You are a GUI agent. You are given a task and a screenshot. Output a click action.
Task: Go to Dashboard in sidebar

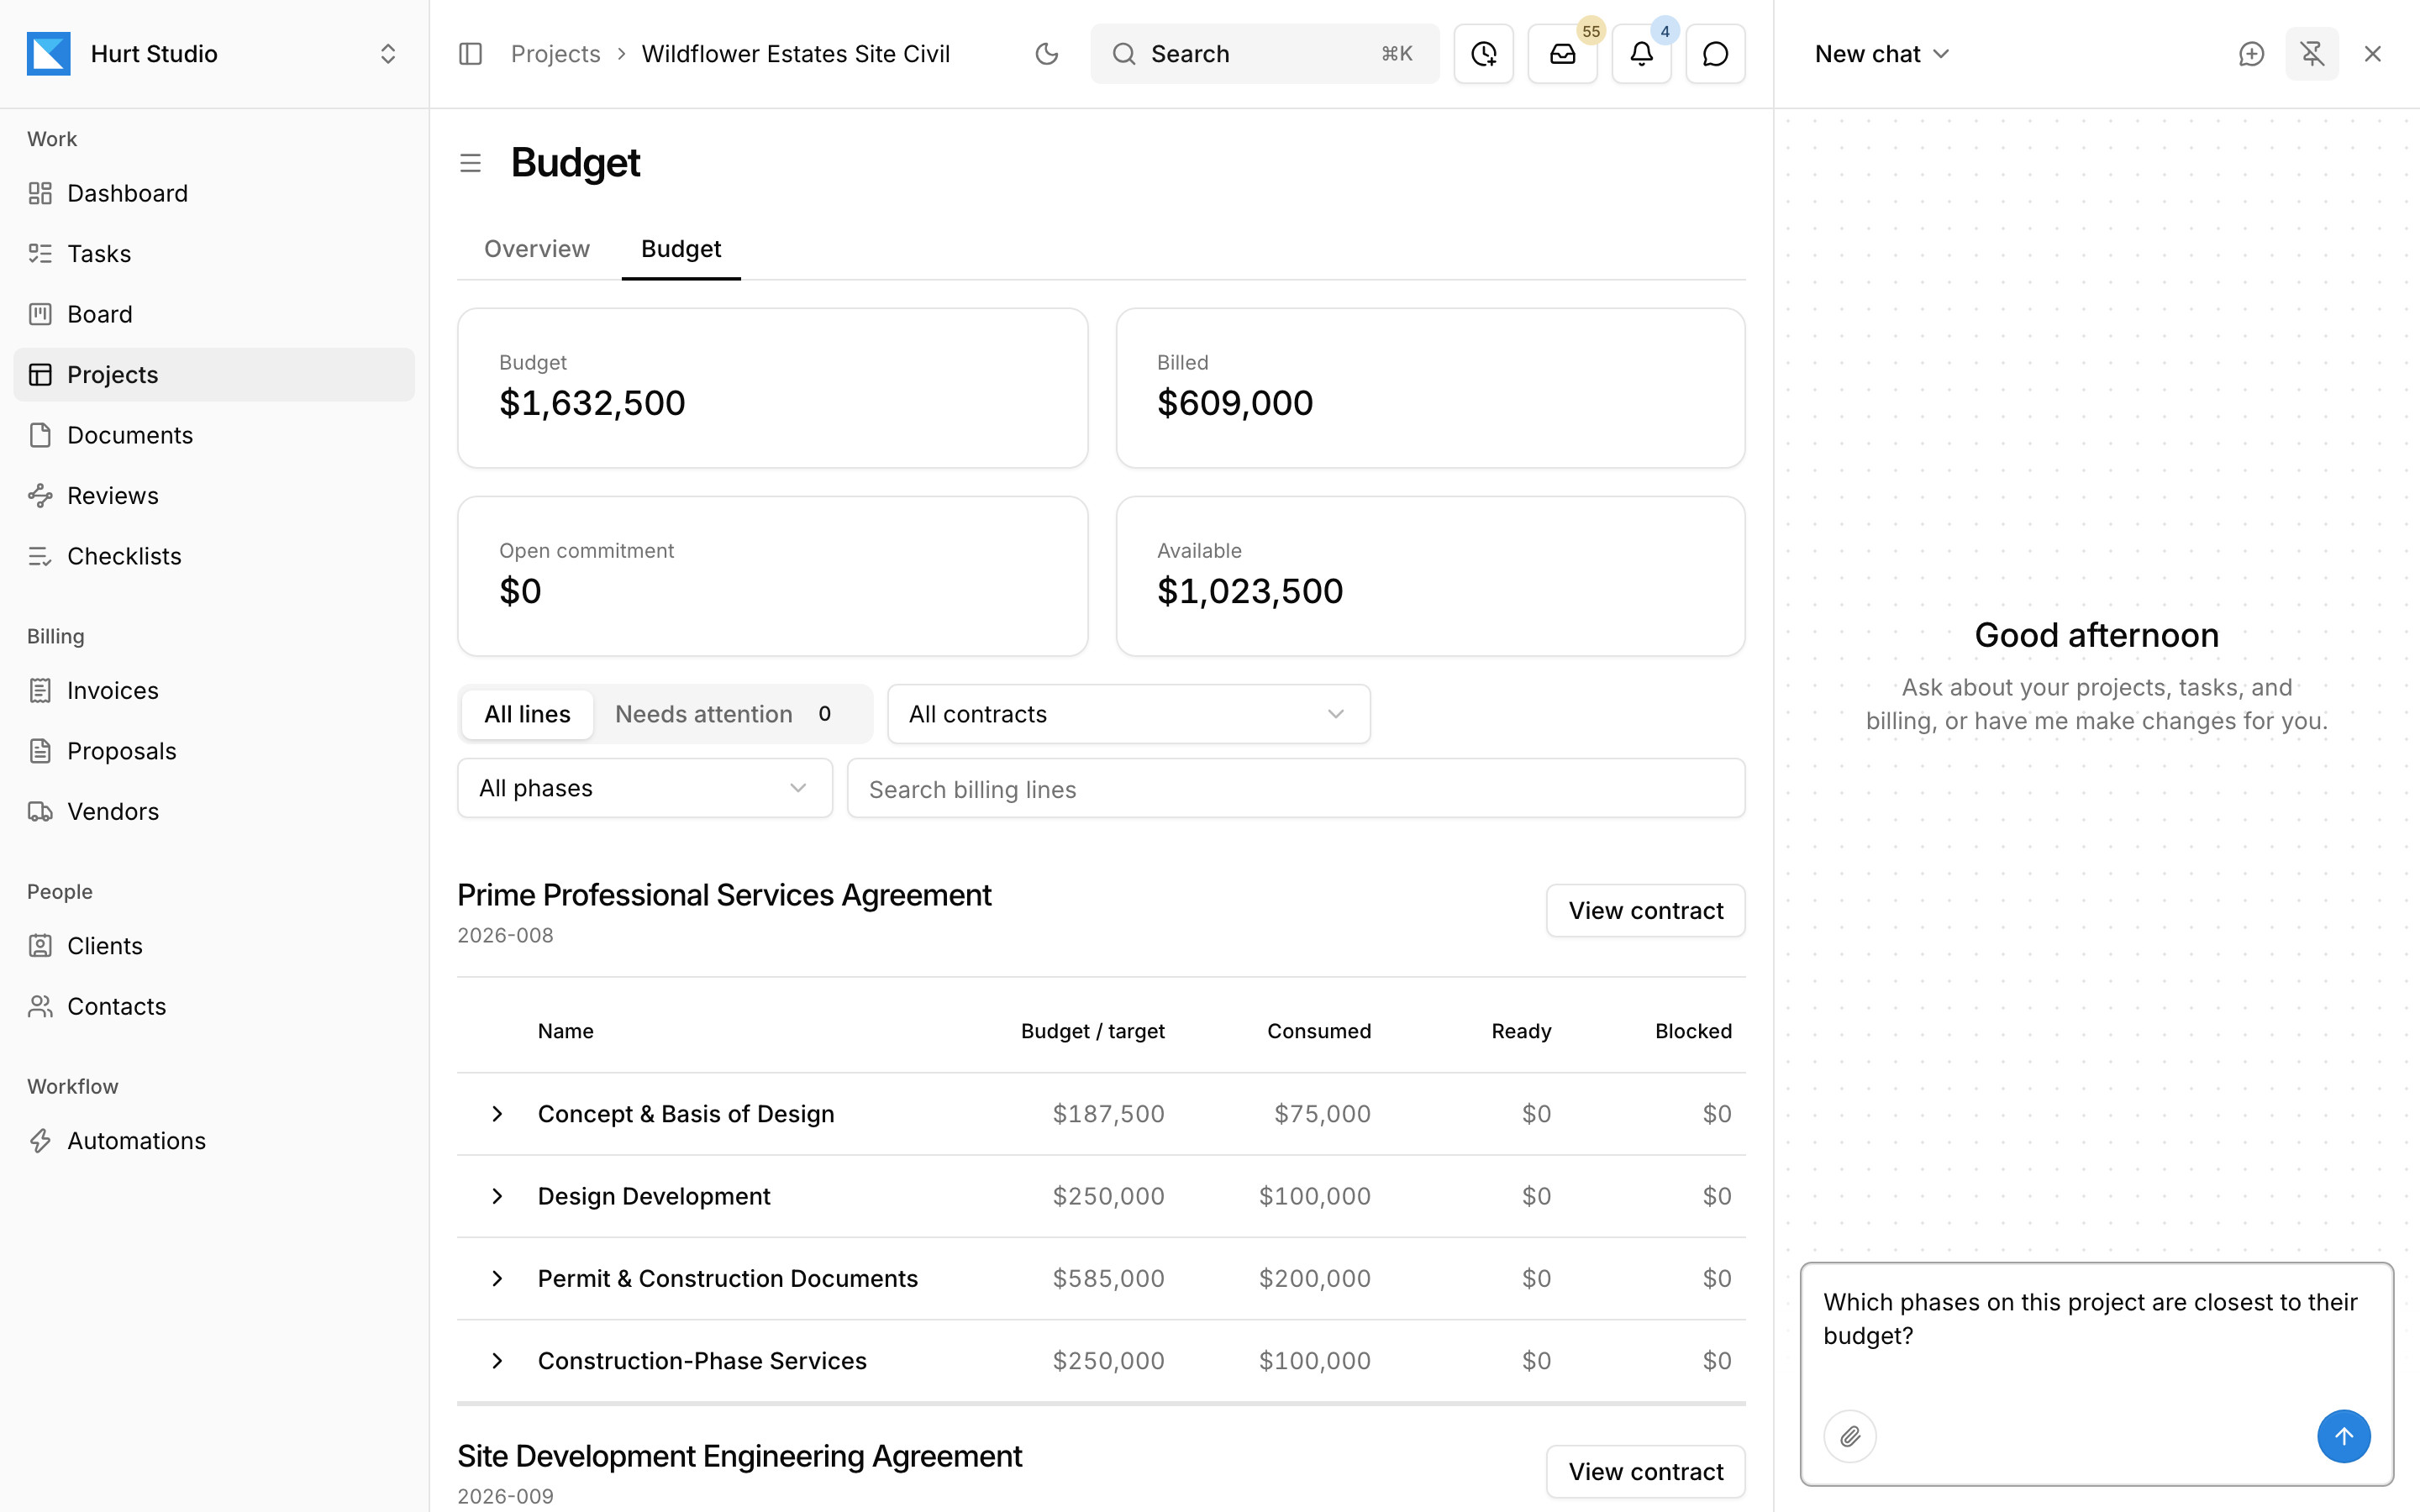point(214,193)
